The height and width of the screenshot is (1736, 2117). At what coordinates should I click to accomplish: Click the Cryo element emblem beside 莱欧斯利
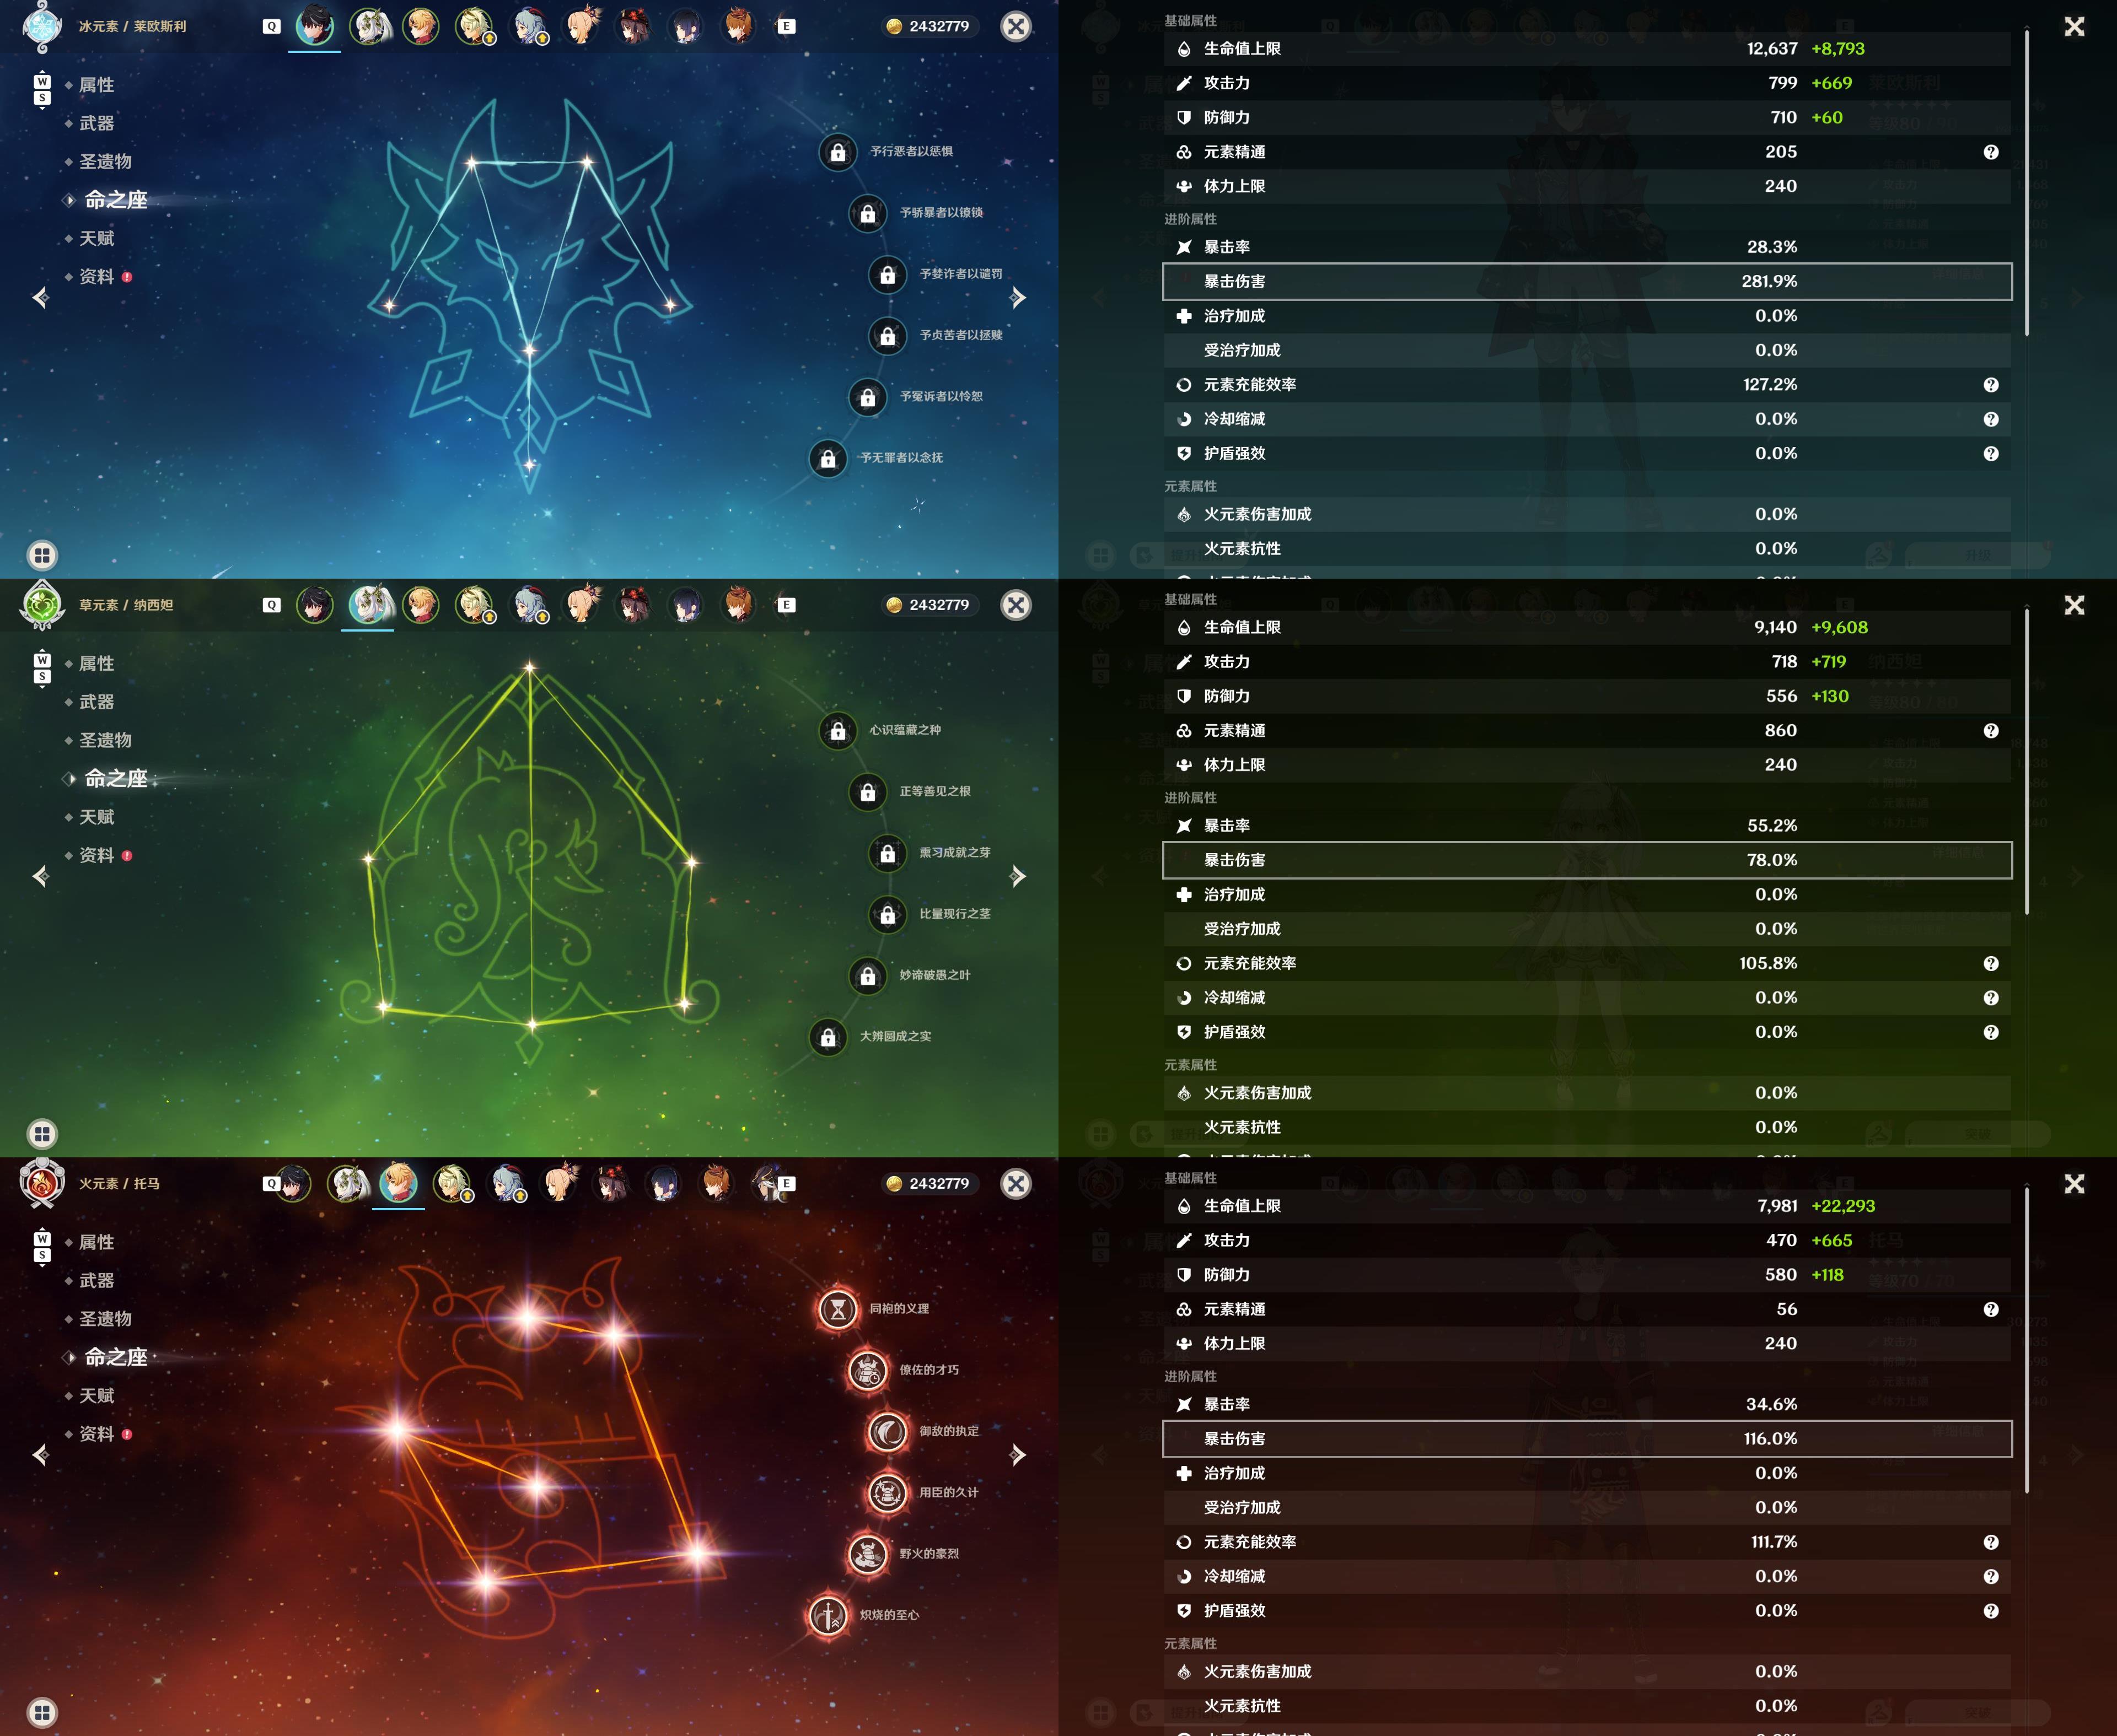tap(42, 26)
